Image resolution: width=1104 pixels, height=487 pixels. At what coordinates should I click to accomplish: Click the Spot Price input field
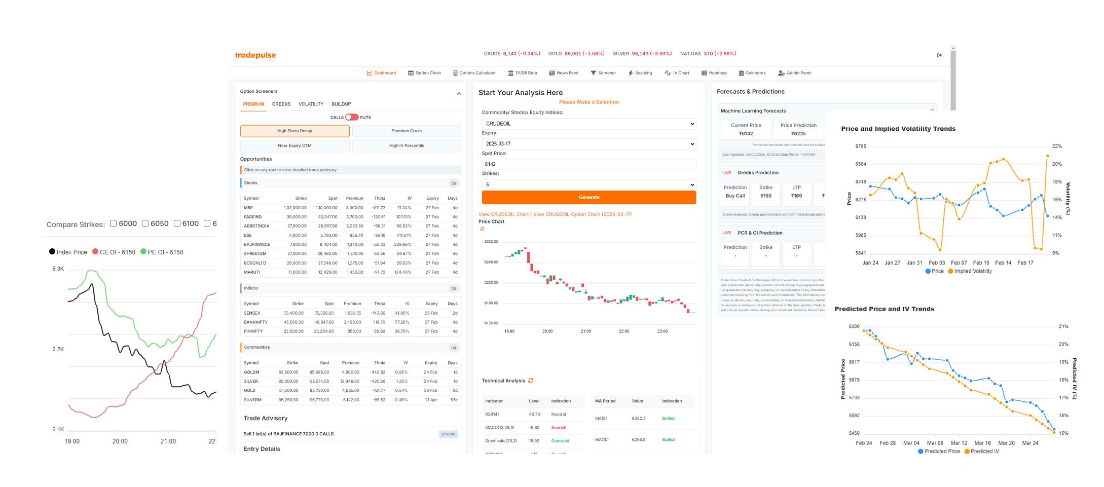(x=588, y=164)
